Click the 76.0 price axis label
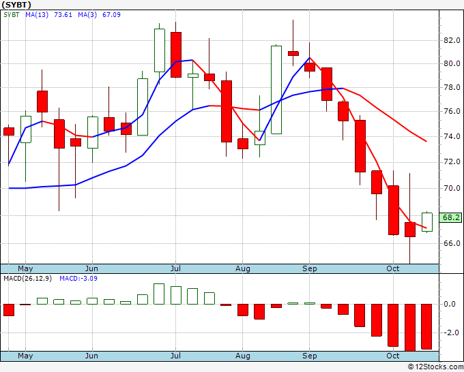The width and height of the screenshot is (464, 372). click(x=452, y=111)
